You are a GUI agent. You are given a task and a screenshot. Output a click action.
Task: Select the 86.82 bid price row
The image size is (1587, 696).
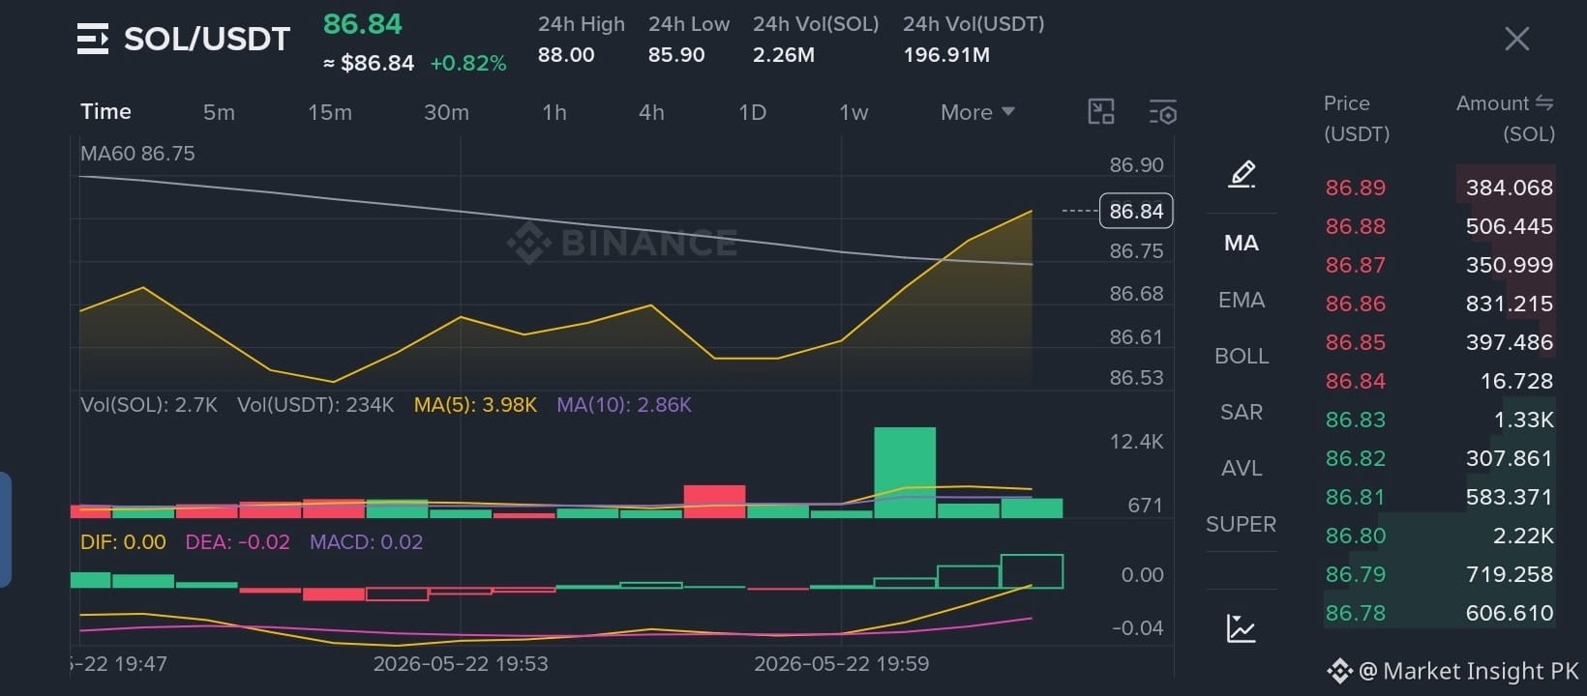tap(1439, 458)
